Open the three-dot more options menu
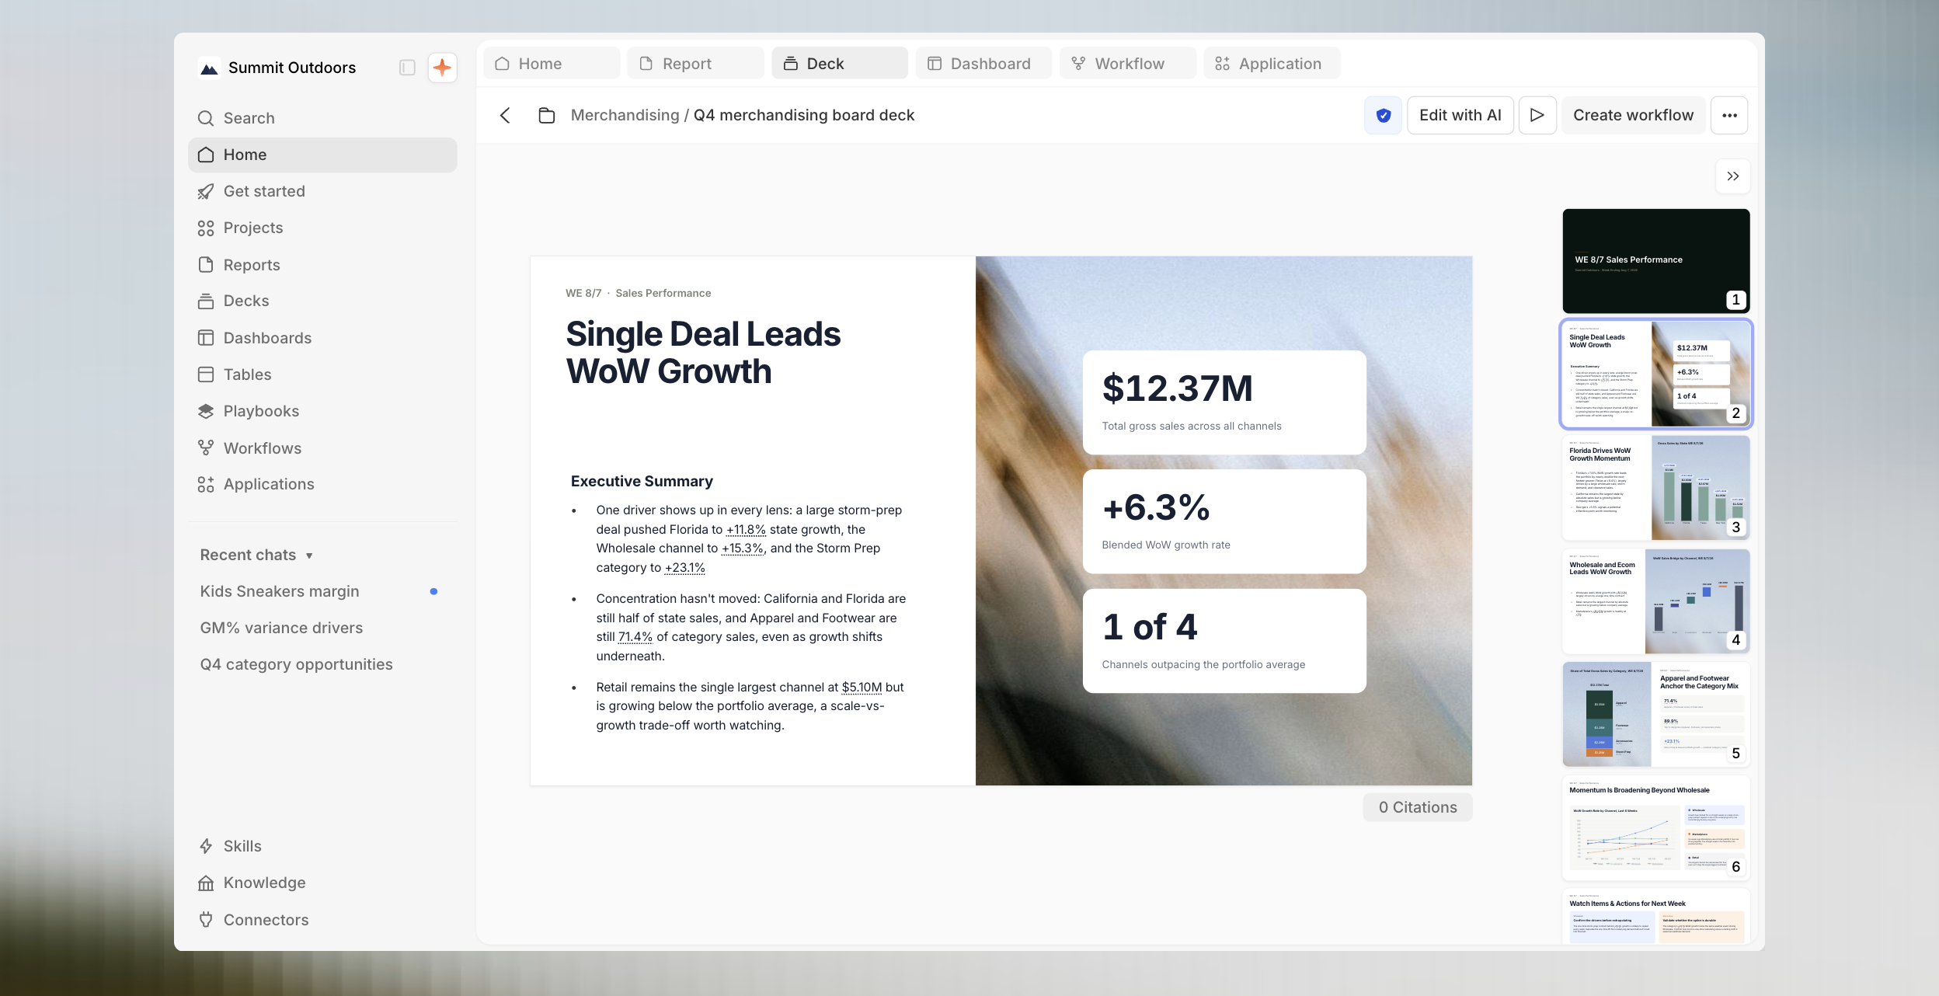This screenshot has height=996, width=1939. [1729, 115]
